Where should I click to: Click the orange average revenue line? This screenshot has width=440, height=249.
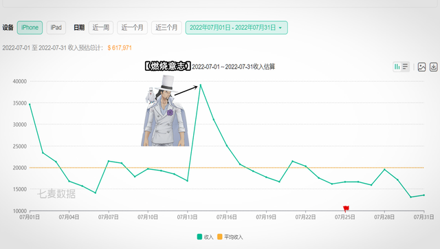[x=227, y=168]
